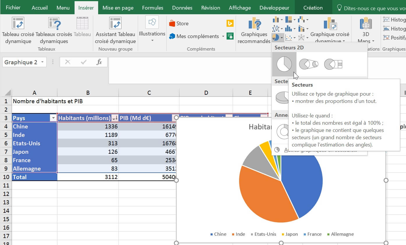
Task: Switch to the Données tab
Action: tap(182, 8)
